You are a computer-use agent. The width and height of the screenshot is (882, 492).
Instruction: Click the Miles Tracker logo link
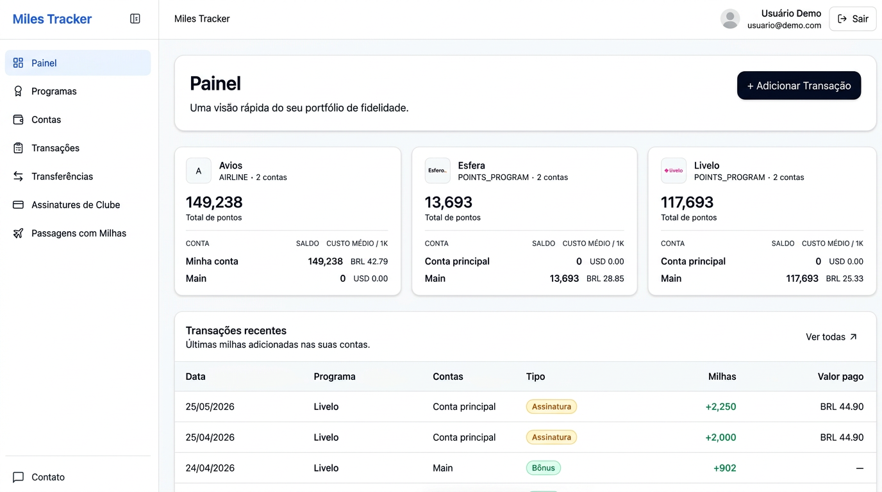(x=52, y=19)
